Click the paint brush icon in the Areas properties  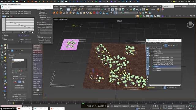[15, 82]
